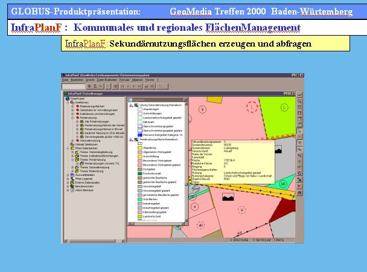Expand the Benutzerkonten node
Image resolution: width=367 pixels, height=272 pixels.
point(68,187)
